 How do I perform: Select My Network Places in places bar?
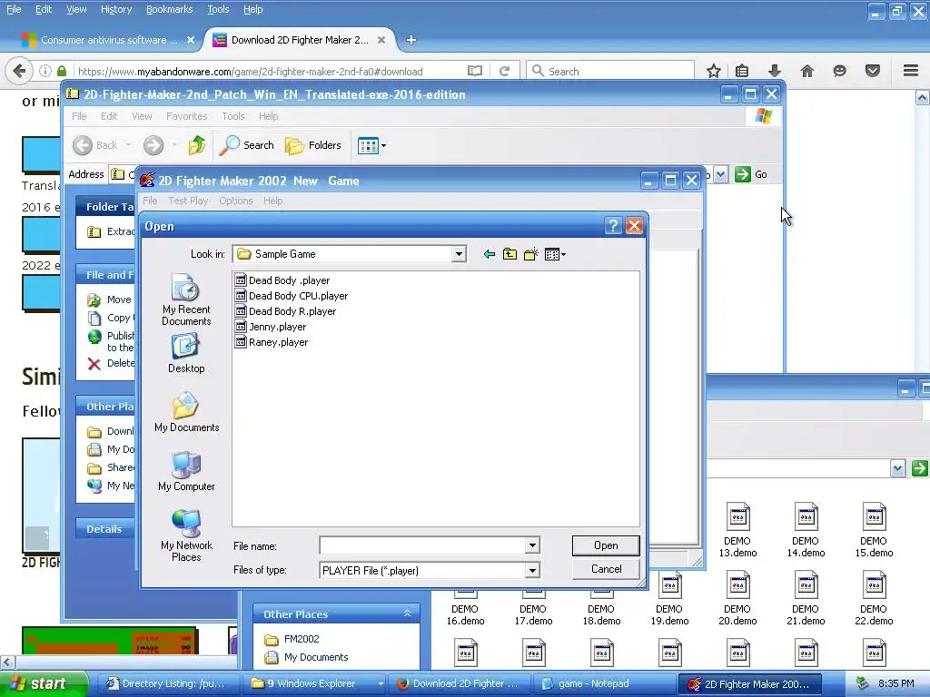point(186,535)
